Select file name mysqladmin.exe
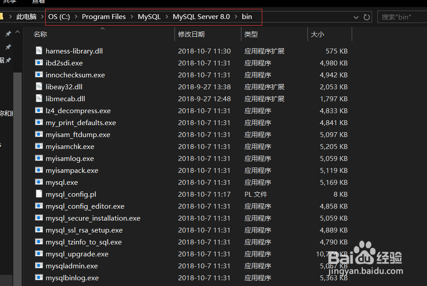The width and height of the screenshot is (427, 286). 72,266
